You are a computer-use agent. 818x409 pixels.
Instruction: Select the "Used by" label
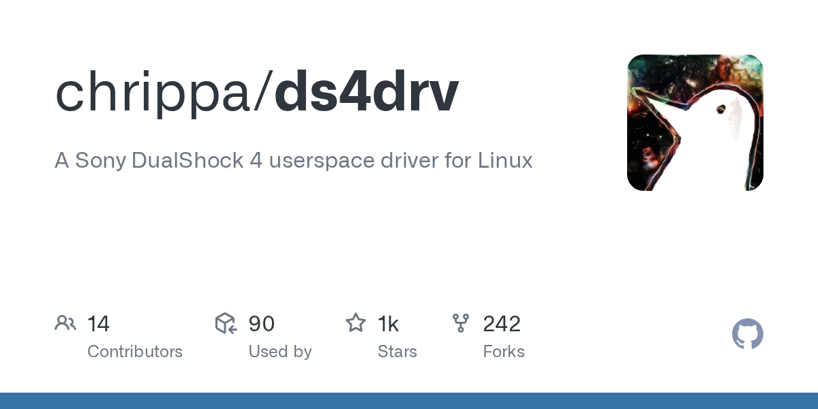[x=279, y=352]
